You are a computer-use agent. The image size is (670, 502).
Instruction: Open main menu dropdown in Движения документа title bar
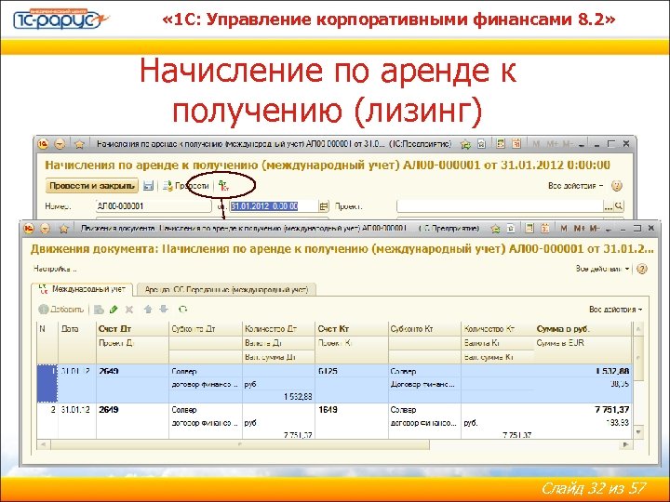(45, 229)
